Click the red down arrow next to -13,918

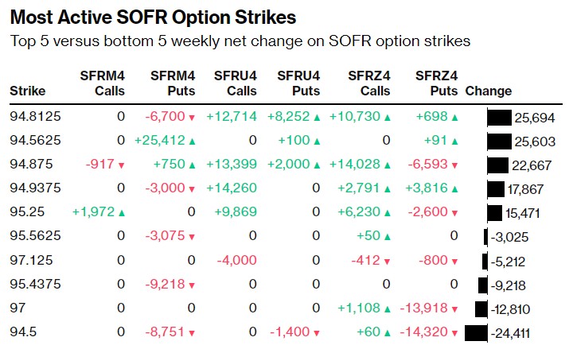pos(454,308)
